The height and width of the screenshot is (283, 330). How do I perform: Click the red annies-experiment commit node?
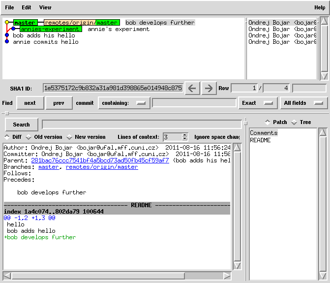click(13, 29)
